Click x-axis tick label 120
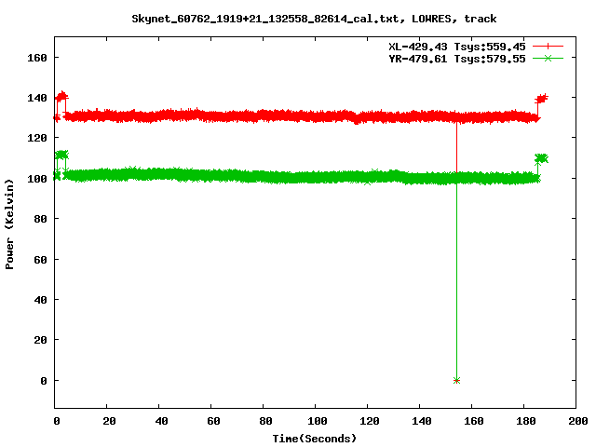596x447 pixels. click(x=370, y=421)
